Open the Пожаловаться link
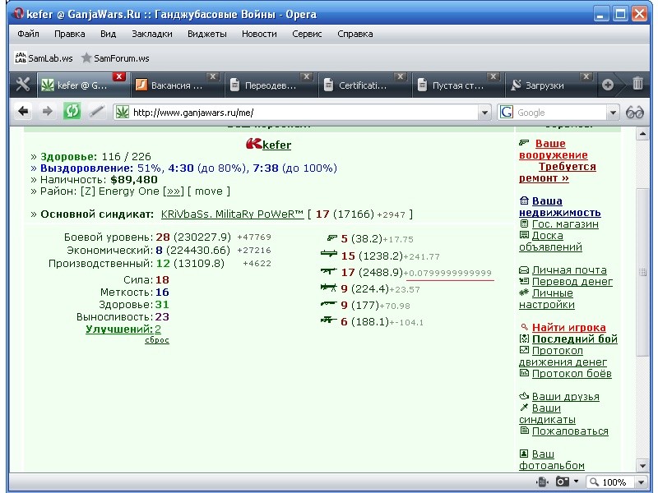This screenshot has width=658, height=493. point(570,431)
